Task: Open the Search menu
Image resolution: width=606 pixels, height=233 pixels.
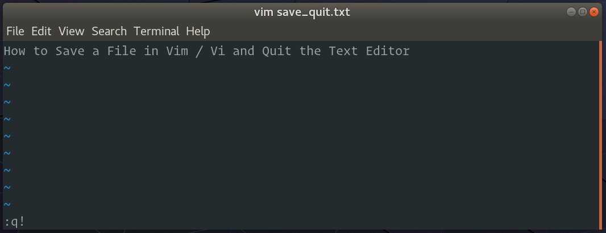Action: (109, 31)
